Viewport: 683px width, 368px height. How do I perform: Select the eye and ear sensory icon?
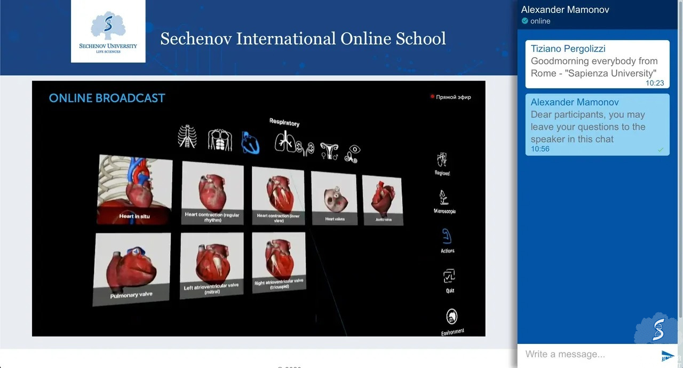pyautogui.click(x=352, y=154)
